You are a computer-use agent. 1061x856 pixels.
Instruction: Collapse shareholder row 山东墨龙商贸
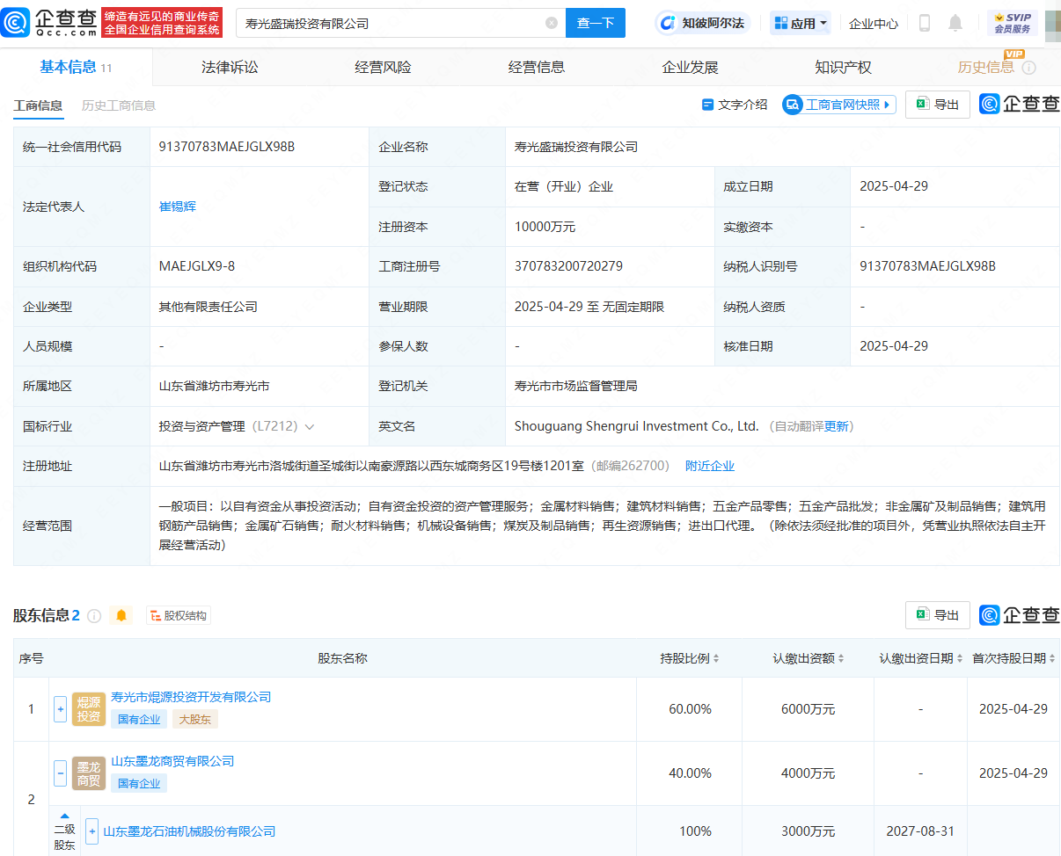pyautogui.click(x=60, y=773)
